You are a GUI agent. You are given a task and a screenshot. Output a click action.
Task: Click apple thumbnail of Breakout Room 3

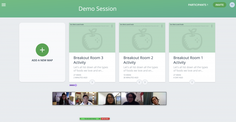tap(92, 37)
